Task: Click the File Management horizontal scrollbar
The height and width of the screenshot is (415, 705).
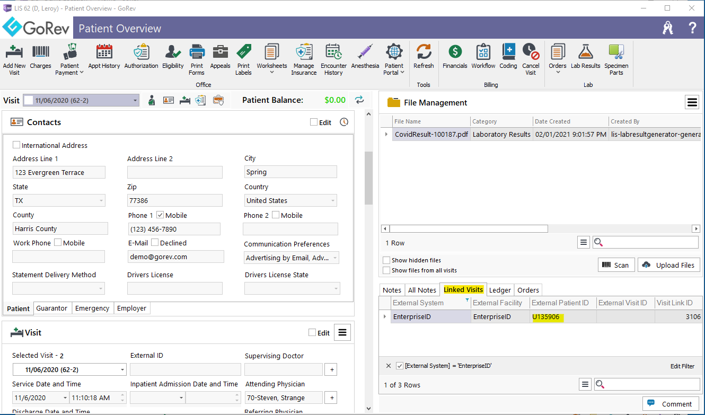Action: click(x=469, y=229)
